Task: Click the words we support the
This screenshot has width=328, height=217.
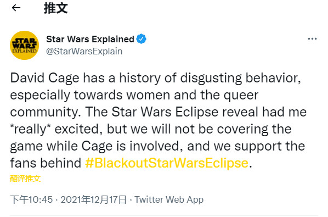Action: coord(259,146)
